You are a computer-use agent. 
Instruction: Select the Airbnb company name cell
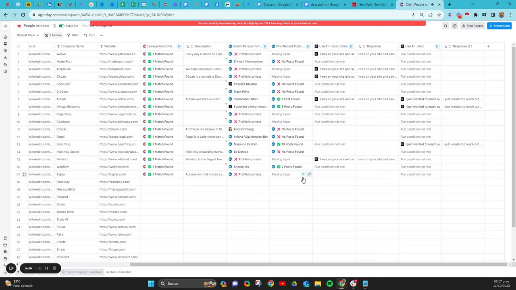coord(76,99)
